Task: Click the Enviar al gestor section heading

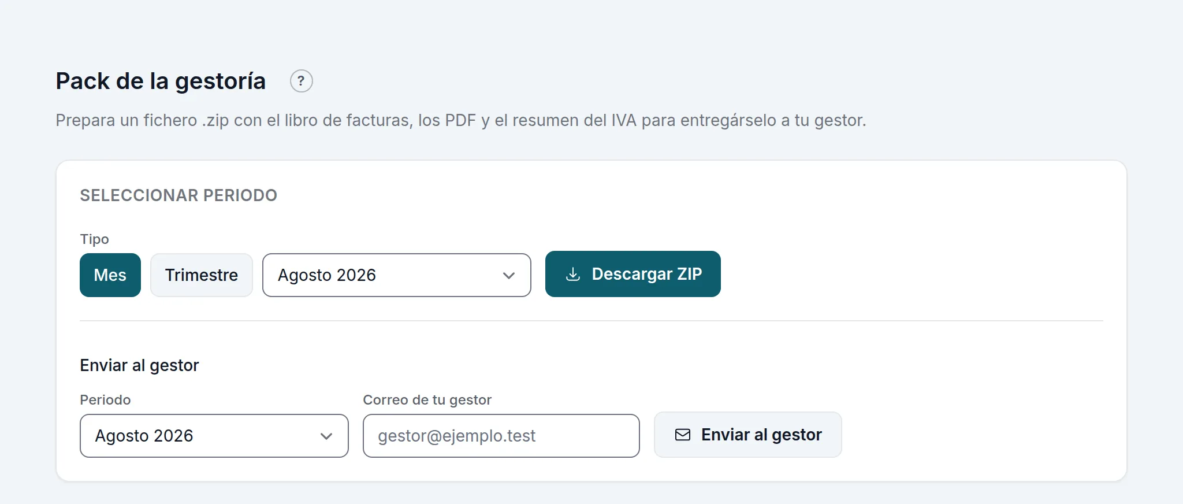Action: [139, 365]
